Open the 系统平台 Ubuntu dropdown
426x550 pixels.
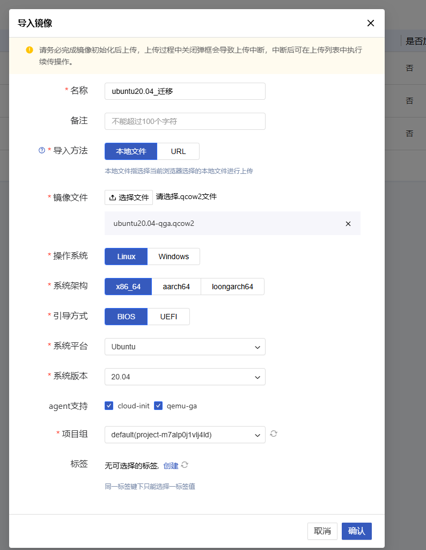(x=185, y=347)
